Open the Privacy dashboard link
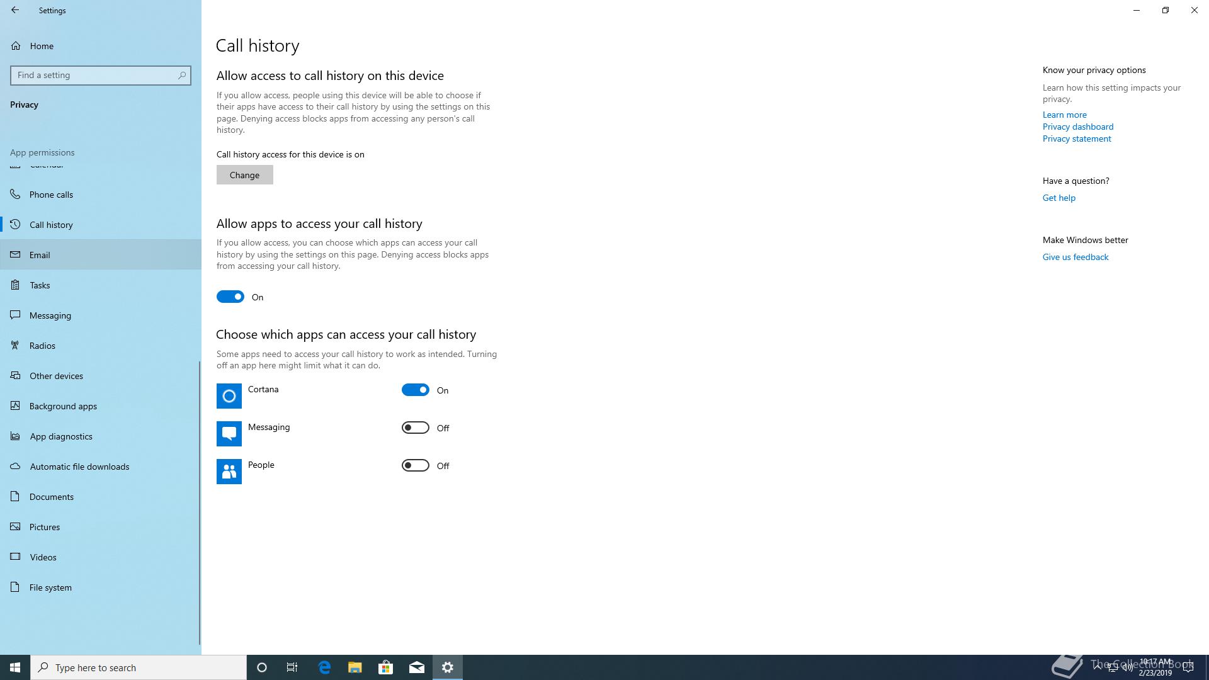1209x680 pixels. click(1077, 127)
